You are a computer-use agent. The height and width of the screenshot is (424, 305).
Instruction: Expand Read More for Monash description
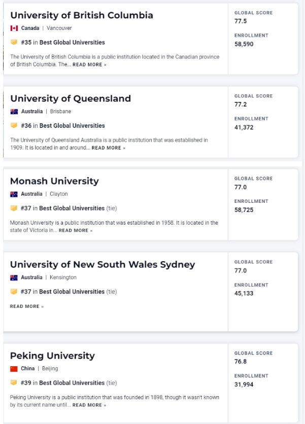coord(76,231)
